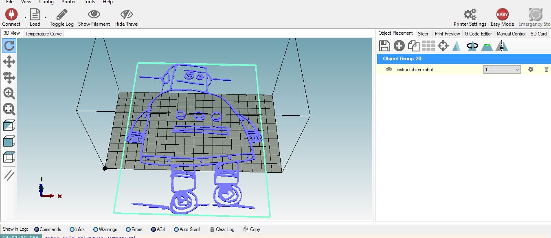
Task: Expand the Load recent files arrow
Action: (x=45, y=17)
